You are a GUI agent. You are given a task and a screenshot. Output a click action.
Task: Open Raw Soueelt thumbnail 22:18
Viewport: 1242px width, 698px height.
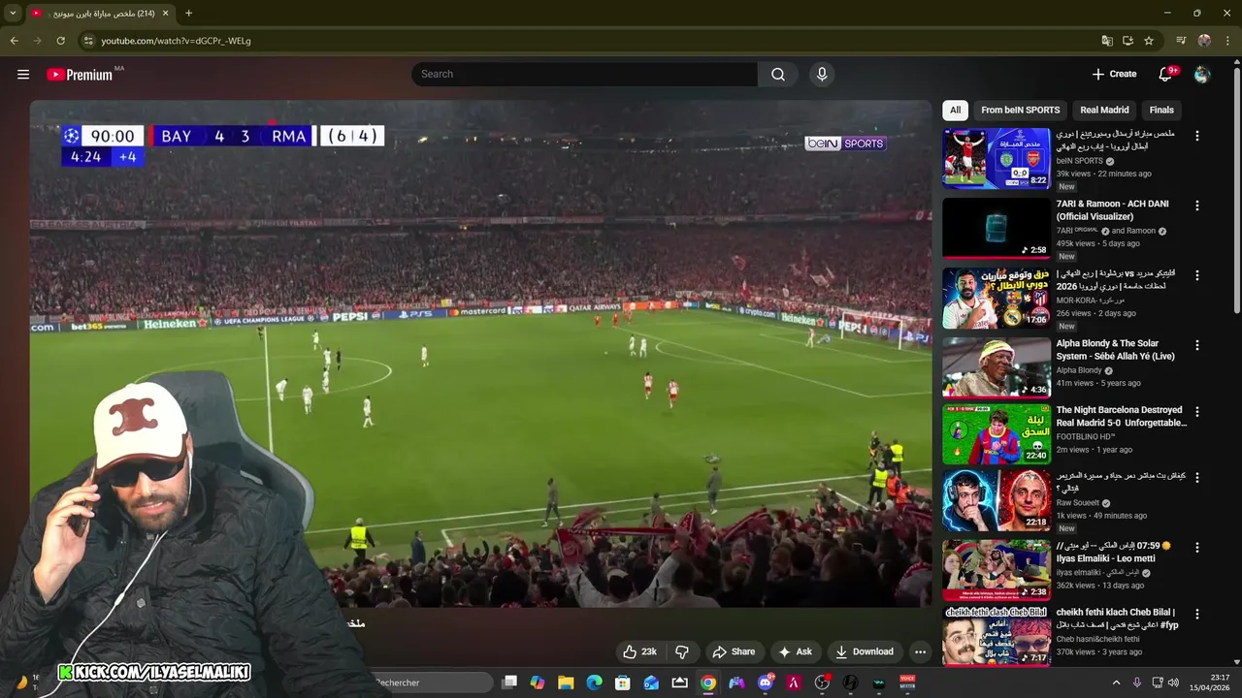click(x=997, y=501)
